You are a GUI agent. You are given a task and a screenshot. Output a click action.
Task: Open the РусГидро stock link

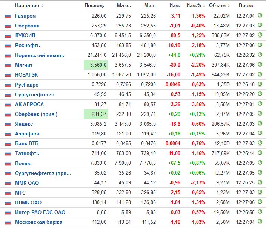coord(27,85)
